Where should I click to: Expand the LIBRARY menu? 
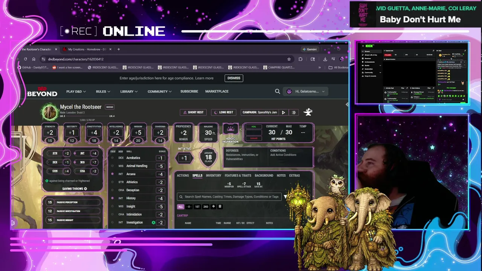click(129, 91)
